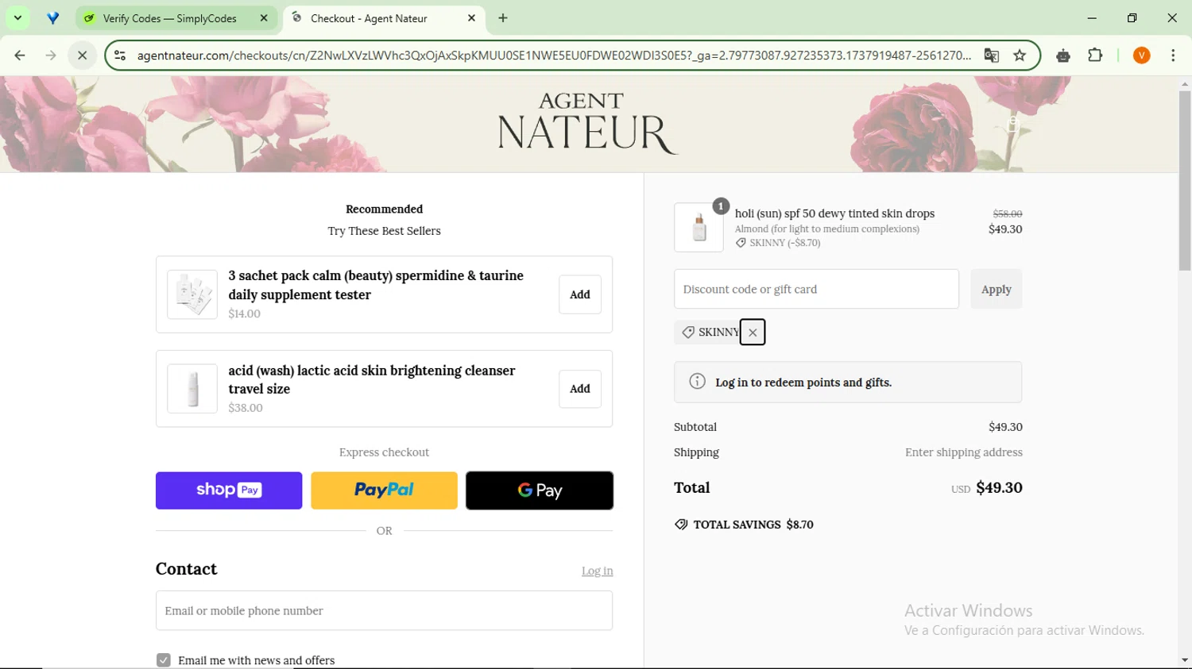Screen dimensions: 1192x669
Task: Click the info icon beside Log in to redeem
Action: (697, 382)
